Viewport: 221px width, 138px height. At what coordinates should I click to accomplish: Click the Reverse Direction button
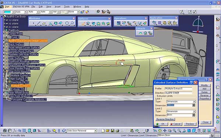(165, 119)
